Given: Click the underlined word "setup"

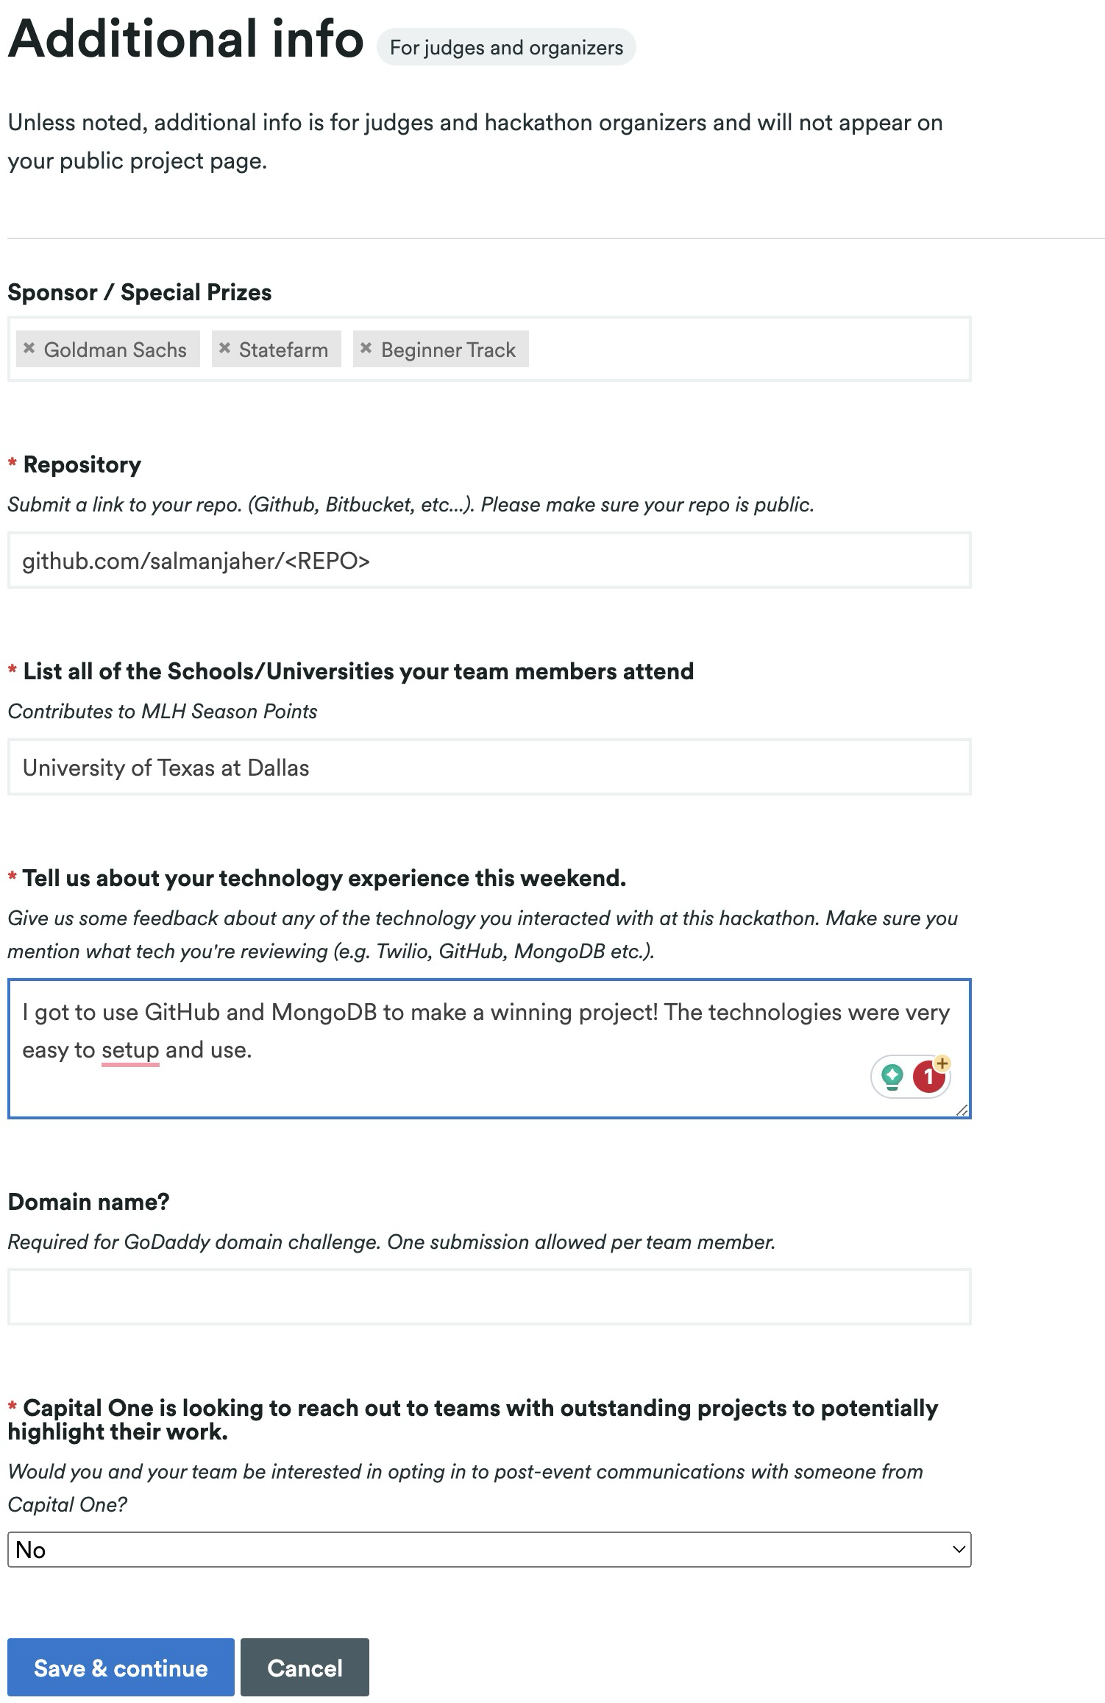Looking at the screenshot, I should point(130,1050).
